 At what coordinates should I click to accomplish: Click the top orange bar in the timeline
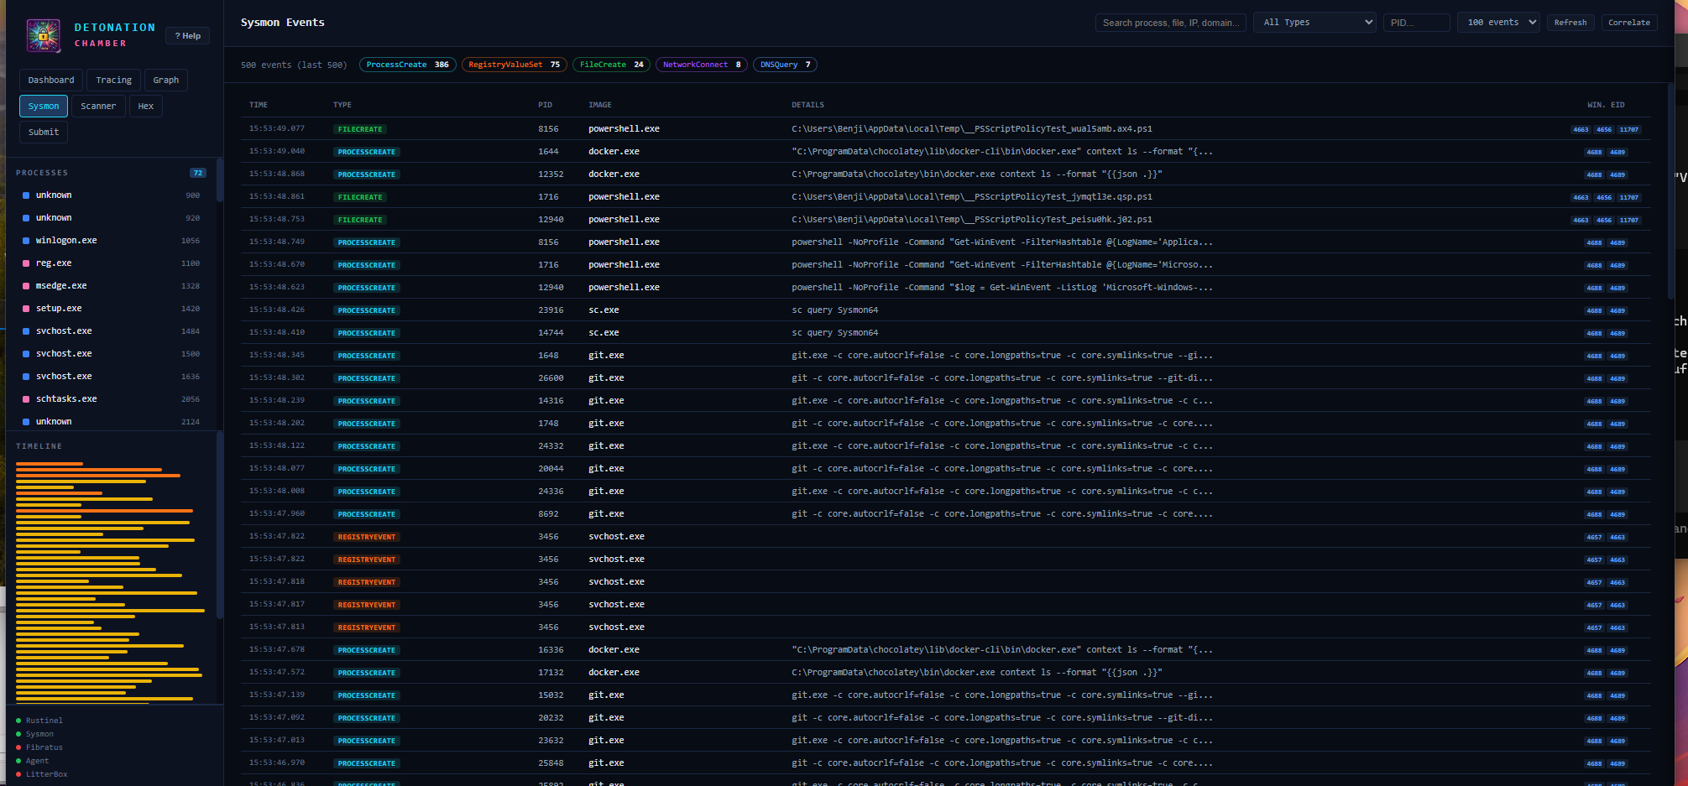point(50,464)
